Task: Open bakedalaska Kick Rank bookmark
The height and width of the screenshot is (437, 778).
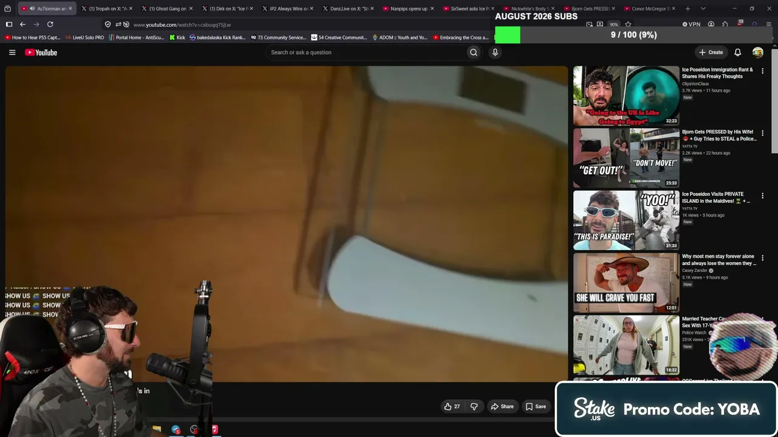Action: 217,37
